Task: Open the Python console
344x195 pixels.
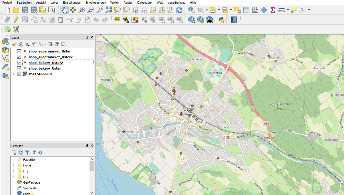Action: point(221,20)
